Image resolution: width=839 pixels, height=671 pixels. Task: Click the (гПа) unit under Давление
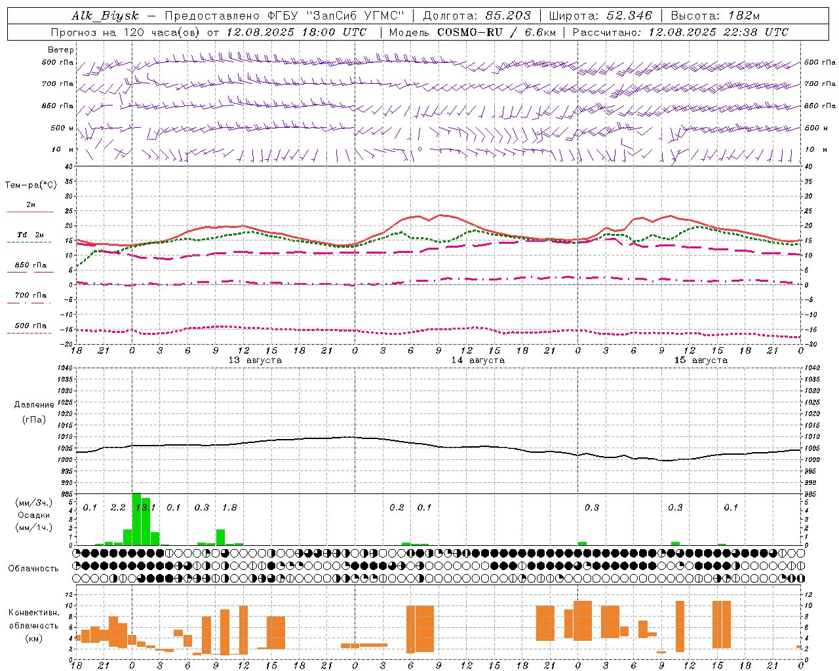coord(34,420)
